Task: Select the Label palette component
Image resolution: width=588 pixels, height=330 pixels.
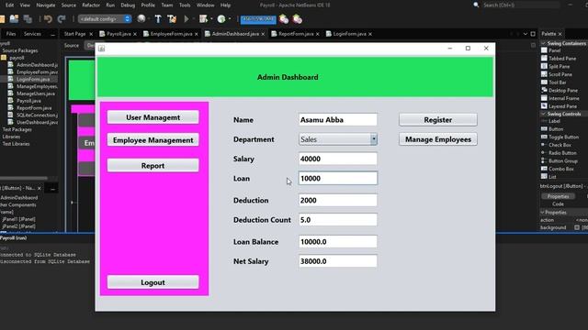Action: tap(551, 121)
